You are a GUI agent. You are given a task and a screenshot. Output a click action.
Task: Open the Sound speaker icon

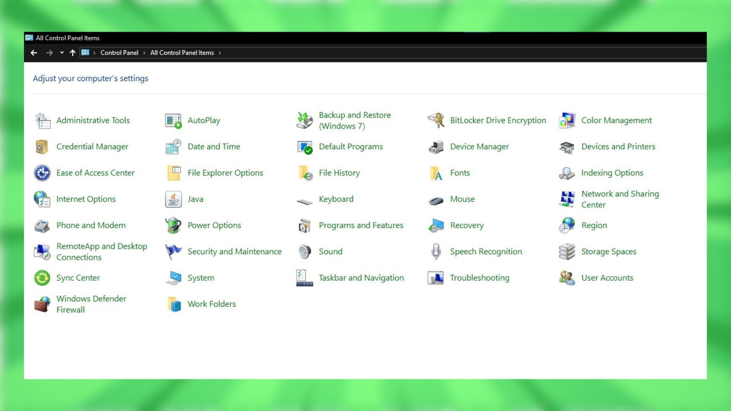(305, 252)
